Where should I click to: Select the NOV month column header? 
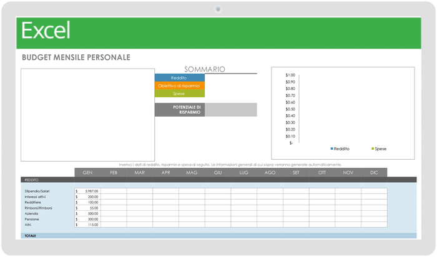click(x=348, y=172)
